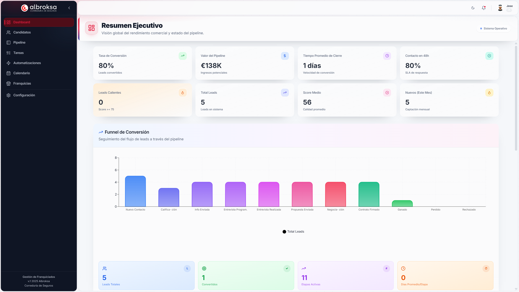Open the notifications bell

click(484, 8)
